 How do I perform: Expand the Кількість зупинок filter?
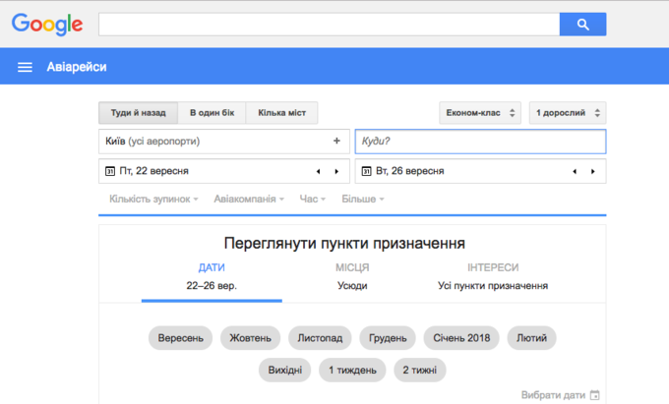click(153, 199)
